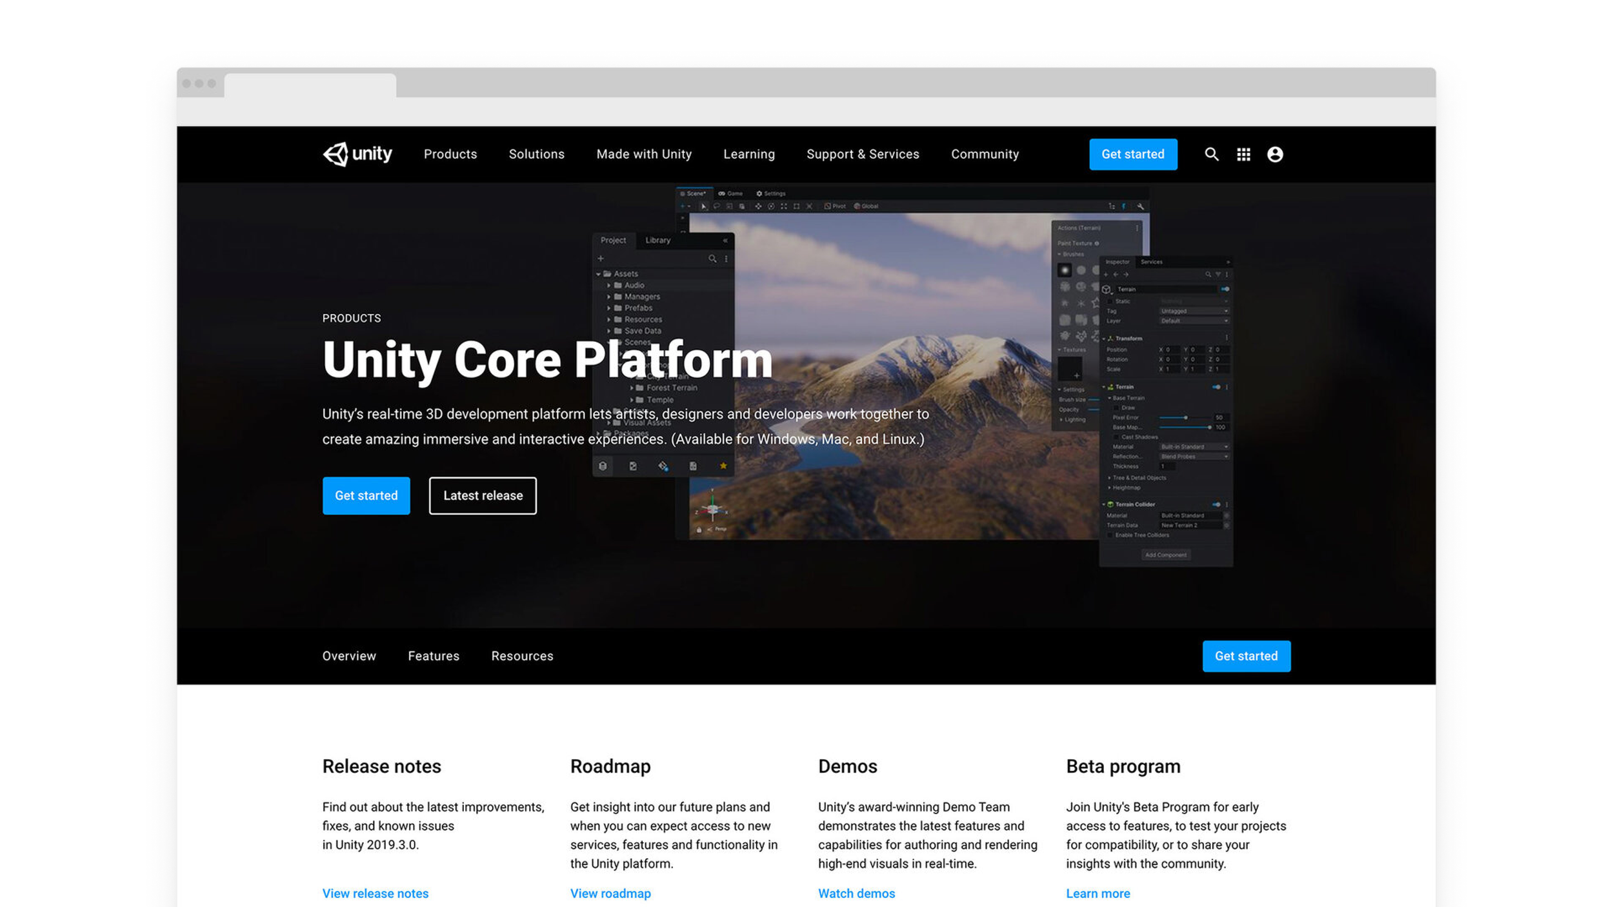Expand the Prefabs folder arrow
1613x907 pixels.
(608, 308)
